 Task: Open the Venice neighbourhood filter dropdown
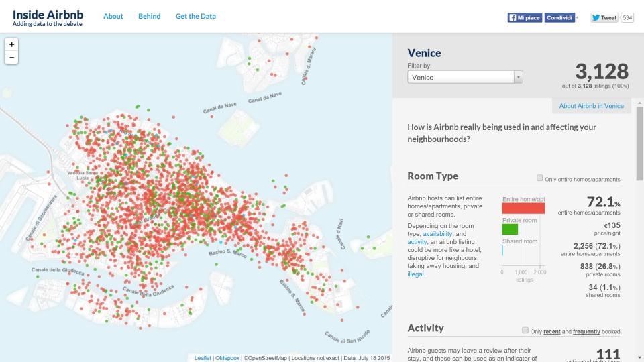click(465, 78)
